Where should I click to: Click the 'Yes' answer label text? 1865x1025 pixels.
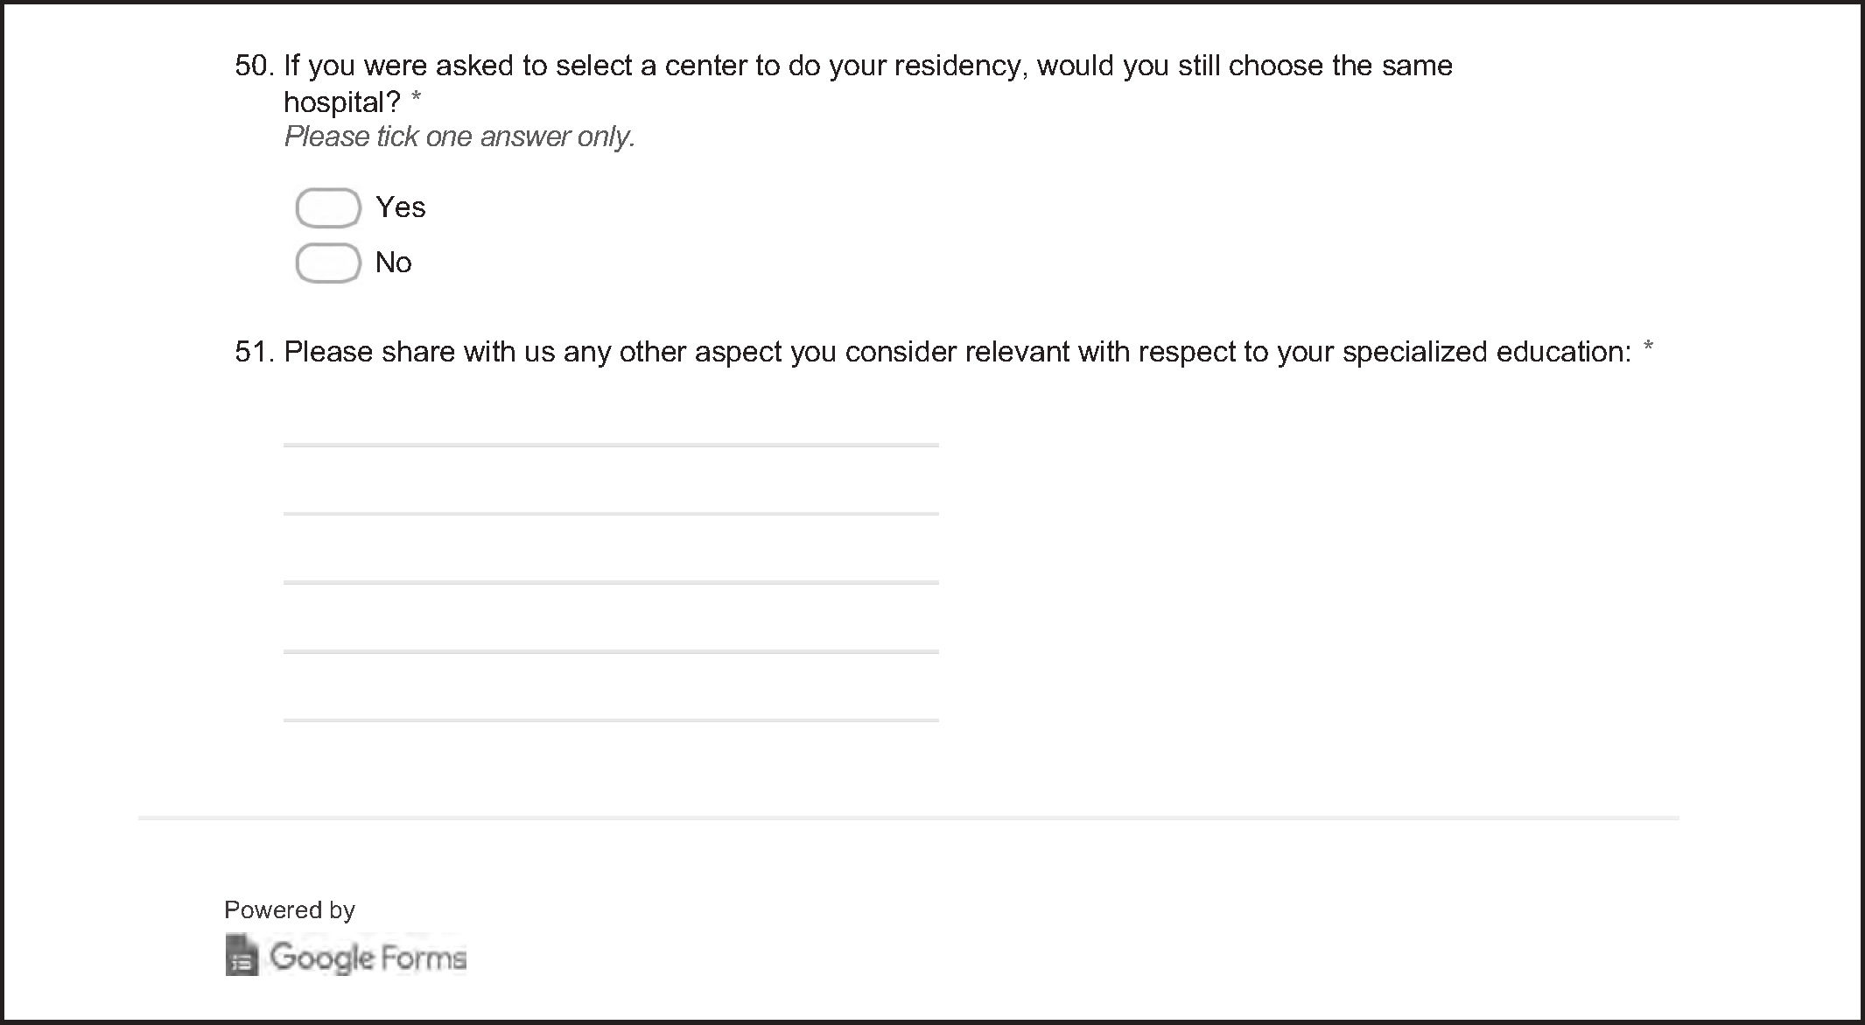(x=400, y=207)
